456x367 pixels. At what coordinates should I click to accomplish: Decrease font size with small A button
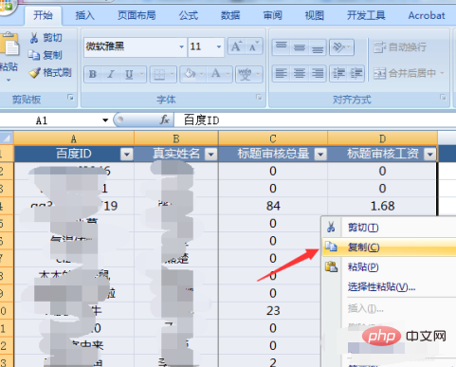(253, 47)
